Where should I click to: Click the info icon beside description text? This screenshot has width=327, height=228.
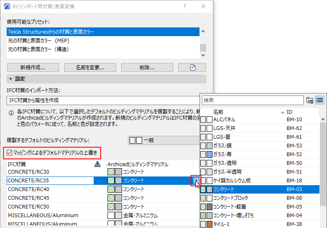click(11, 113)
